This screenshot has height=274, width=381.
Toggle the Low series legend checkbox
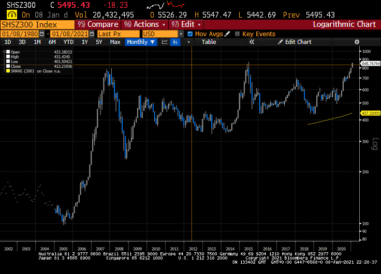8,62
